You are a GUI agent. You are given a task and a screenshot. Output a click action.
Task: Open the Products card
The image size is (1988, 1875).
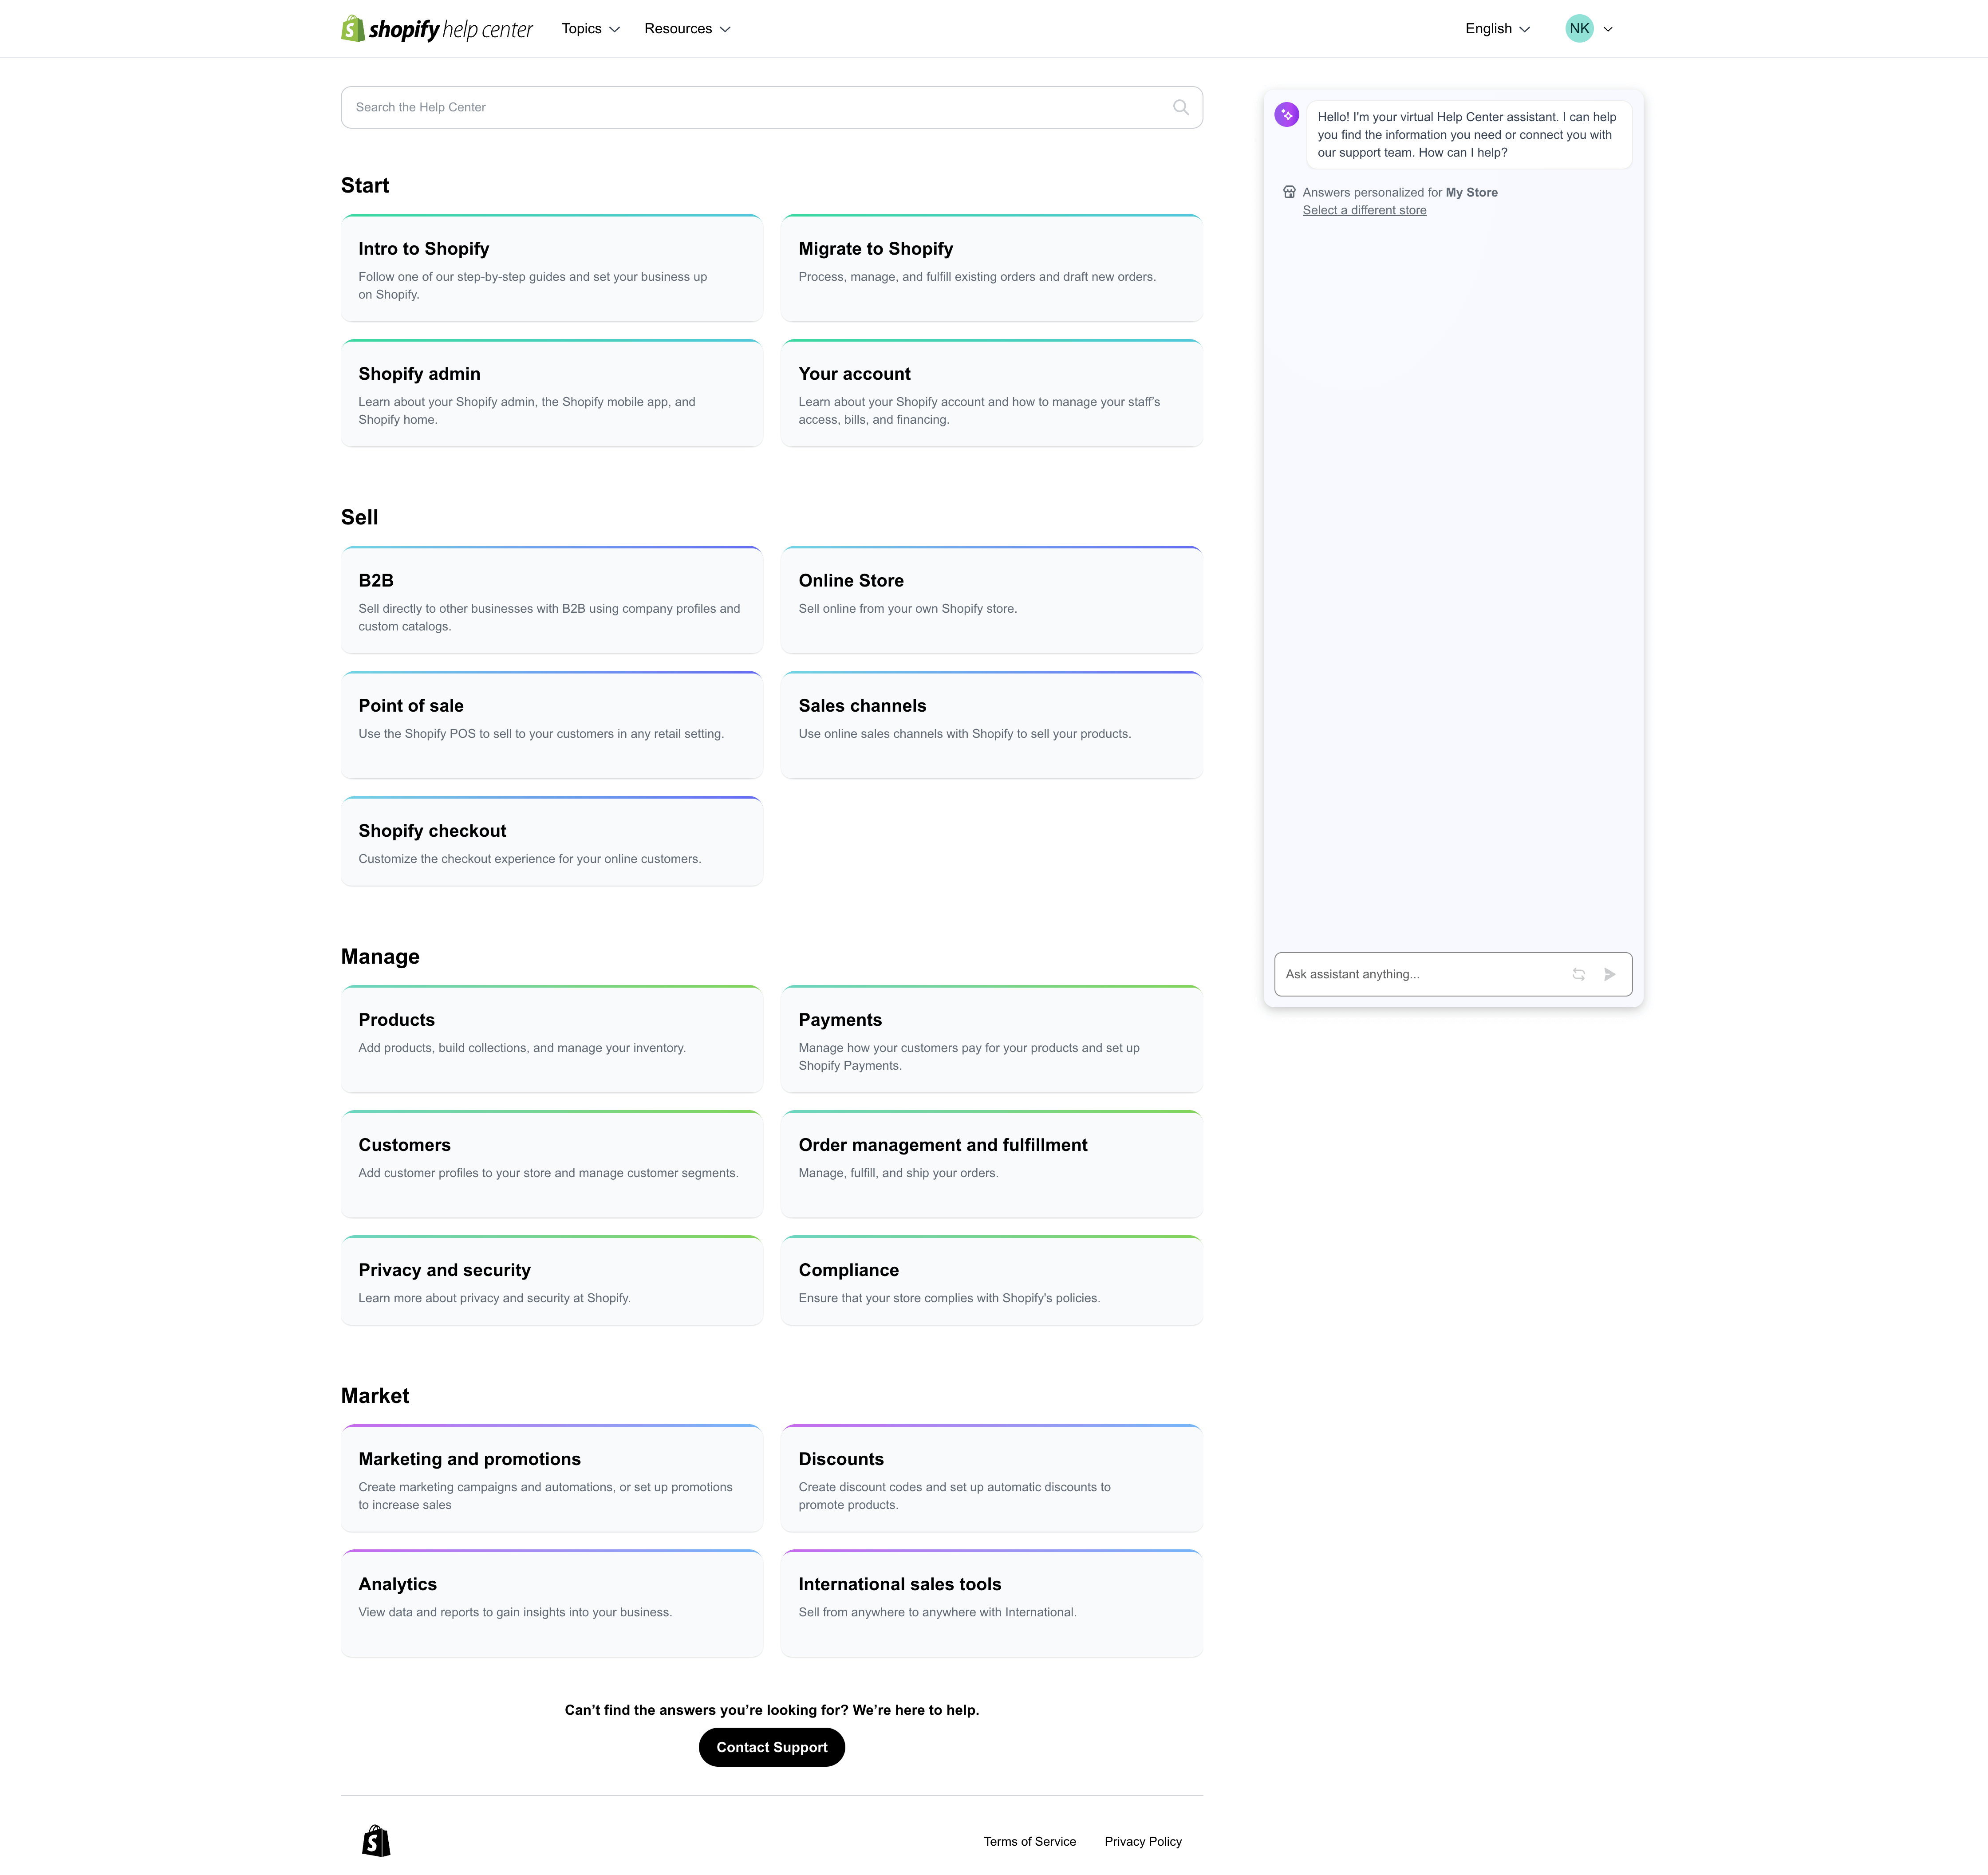coord(552,1039)
